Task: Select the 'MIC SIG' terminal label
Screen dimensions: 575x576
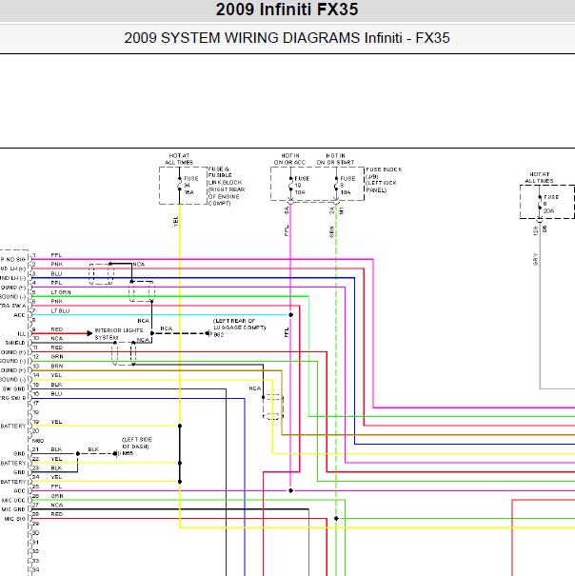Action: click(14, 519)
